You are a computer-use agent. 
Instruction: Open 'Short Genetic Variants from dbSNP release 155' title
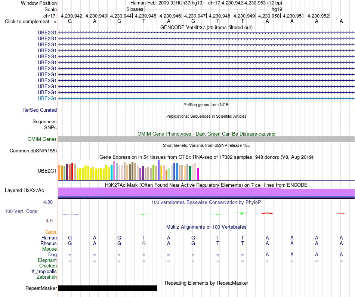[x=206, y=145]
